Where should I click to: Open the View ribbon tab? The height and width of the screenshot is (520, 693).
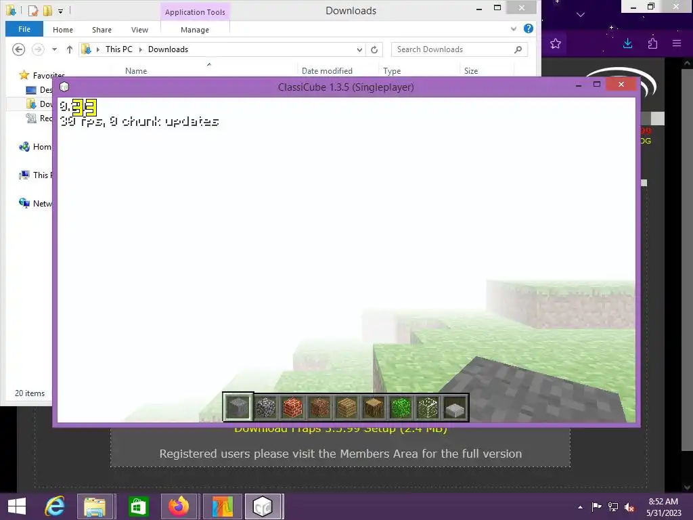[x=139, y=30]
